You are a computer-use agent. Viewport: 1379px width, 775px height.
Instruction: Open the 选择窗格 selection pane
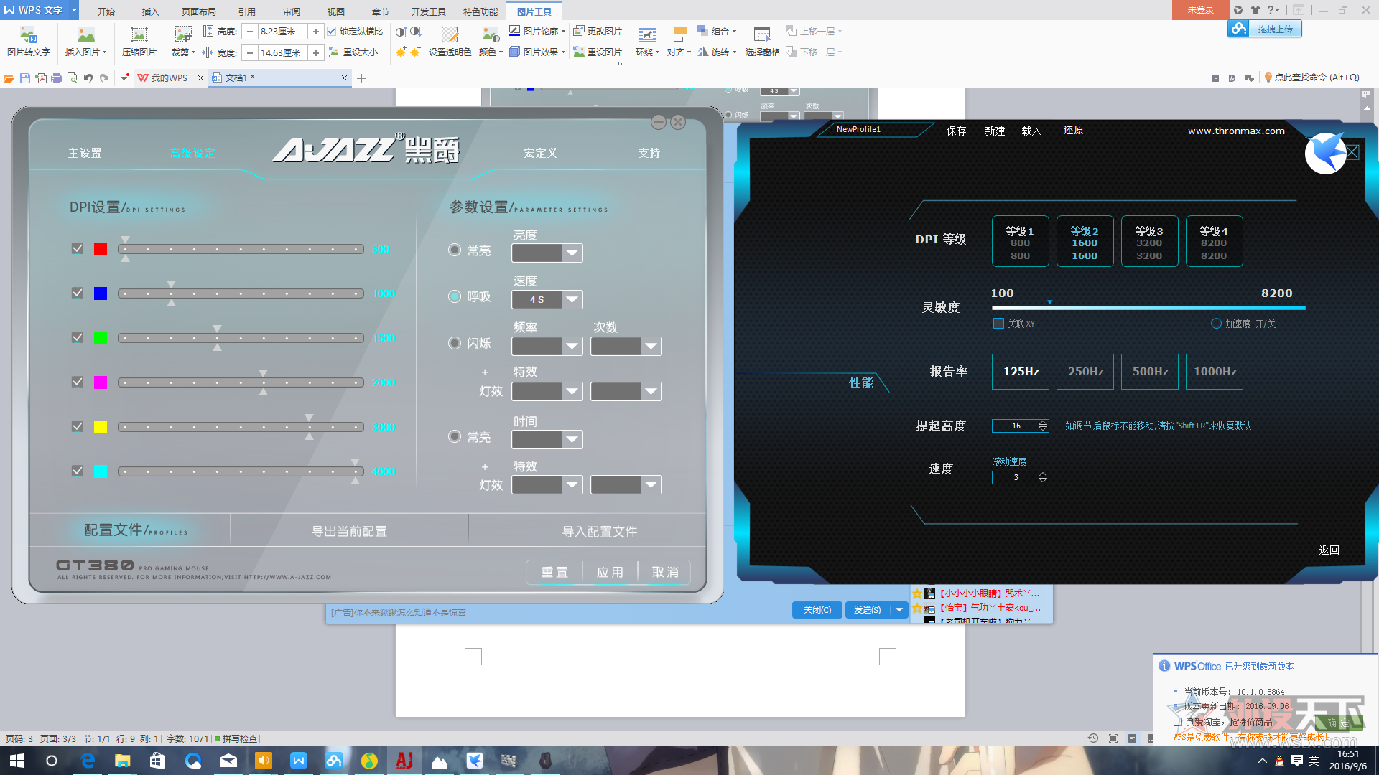pyautogui.click(x=762, y=42)
